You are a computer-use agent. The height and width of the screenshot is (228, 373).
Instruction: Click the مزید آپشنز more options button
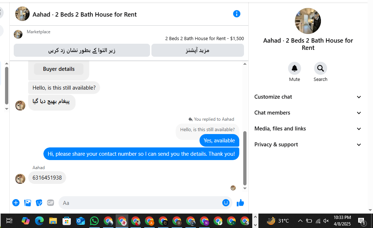(x=197, y=50)
